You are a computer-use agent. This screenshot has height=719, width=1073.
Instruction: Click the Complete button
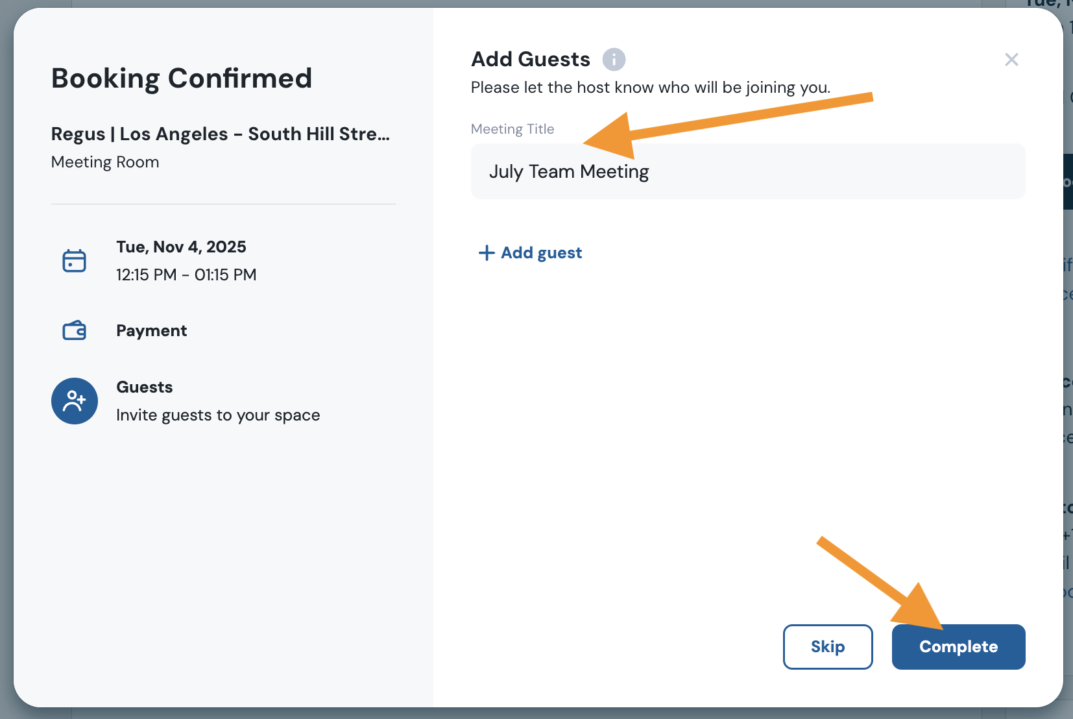point(959,646)
